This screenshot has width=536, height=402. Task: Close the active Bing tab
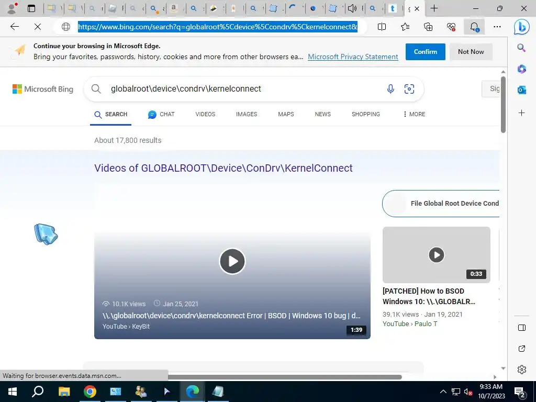(x=417, y=8)
